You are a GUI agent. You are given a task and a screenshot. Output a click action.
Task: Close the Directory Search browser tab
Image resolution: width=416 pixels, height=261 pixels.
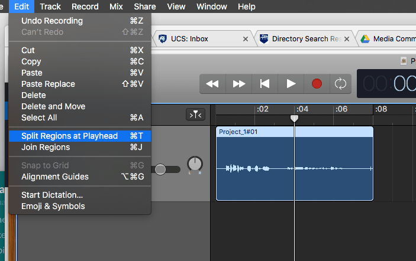[347, 39]
